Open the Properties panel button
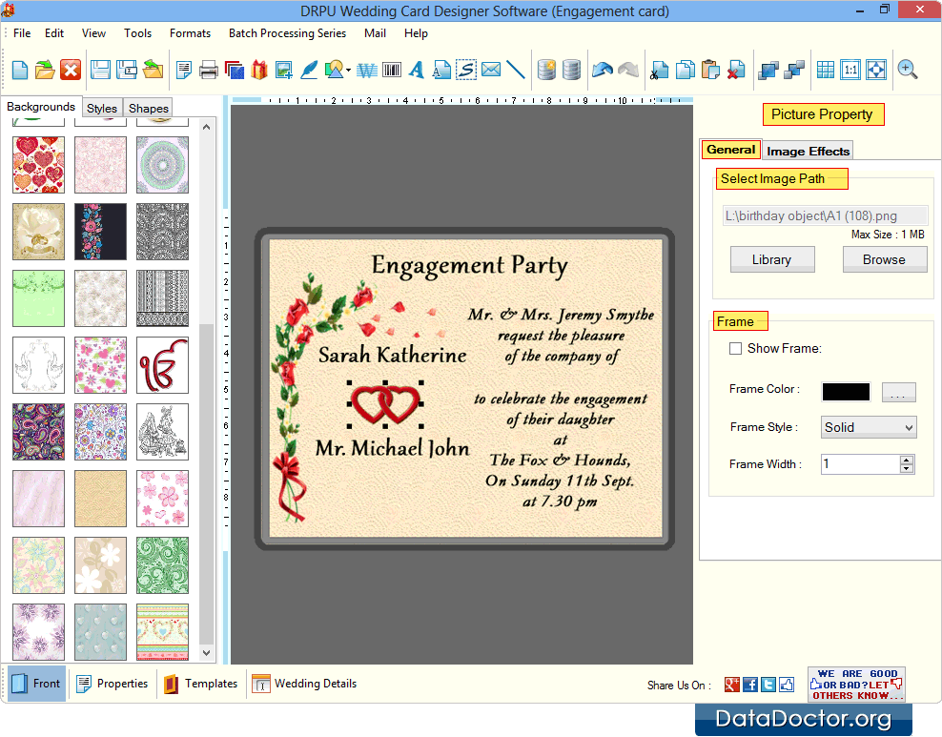This screenshot has height=737, width=942. coord(113,684)
